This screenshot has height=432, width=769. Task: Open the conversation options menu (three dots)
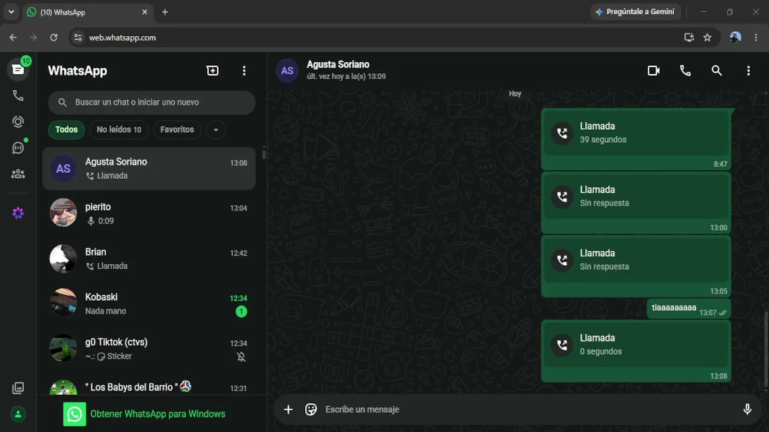click(748, 71)
